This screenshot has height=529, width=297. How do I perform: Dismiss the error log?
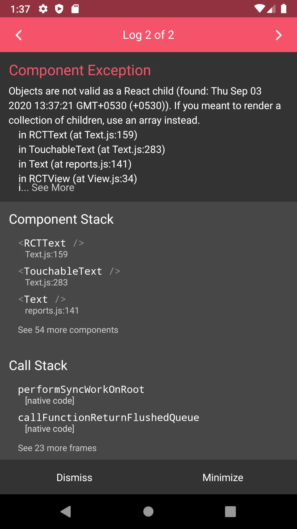[x=74, y=477]
